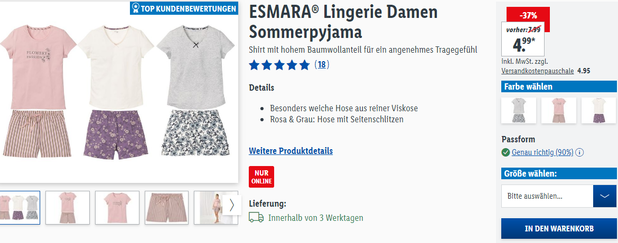Click the info icon next to Genau richtig
The width and height of the screenshot is (618, 243).
(x=579, y=152)
